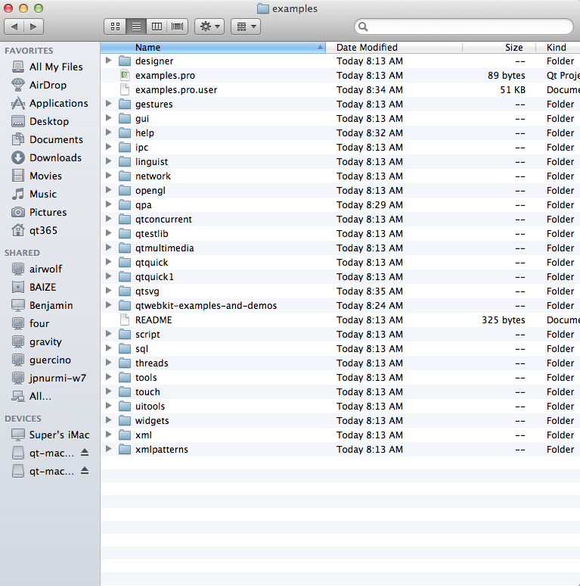Select the README document row
Screen dimensions: 580x586
pyautogui.click(x=154, y=320)
